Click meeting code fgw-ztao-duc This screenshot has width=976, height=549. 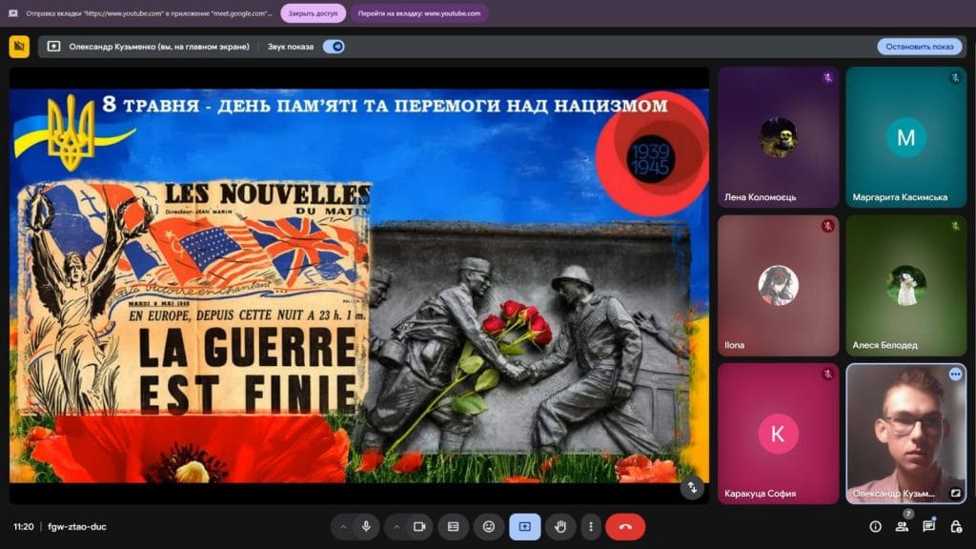pos(77,526)
